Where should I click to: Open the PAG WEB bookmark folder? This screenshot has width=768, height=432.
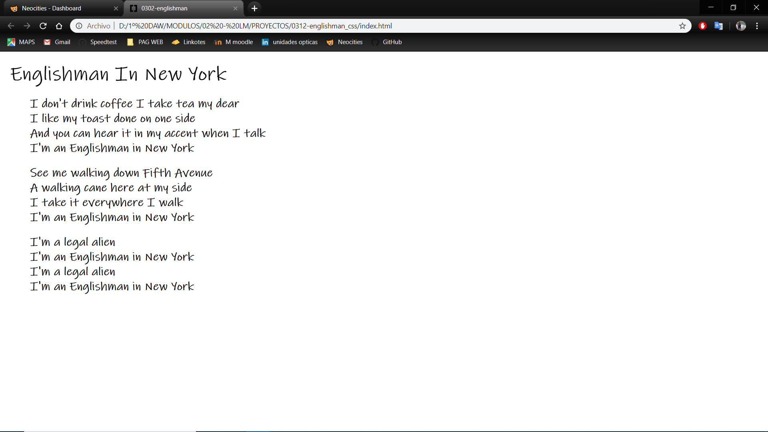(x=145, y=42)
